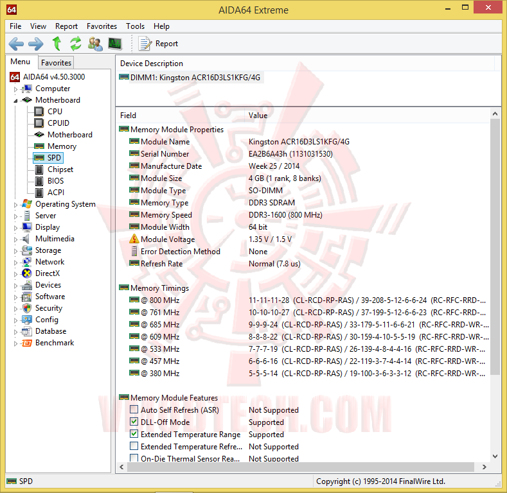This screenshot has height=493, width=507.
Task: Open the Report menu
Action: tap(66, 26)
